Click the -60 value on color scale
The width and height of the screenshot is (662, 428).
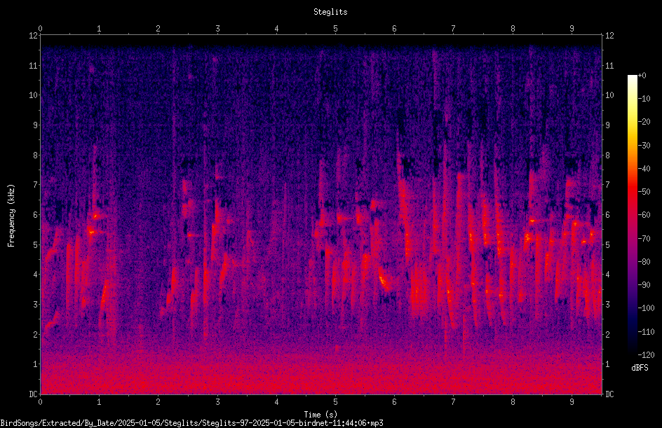tap(644, 215)
